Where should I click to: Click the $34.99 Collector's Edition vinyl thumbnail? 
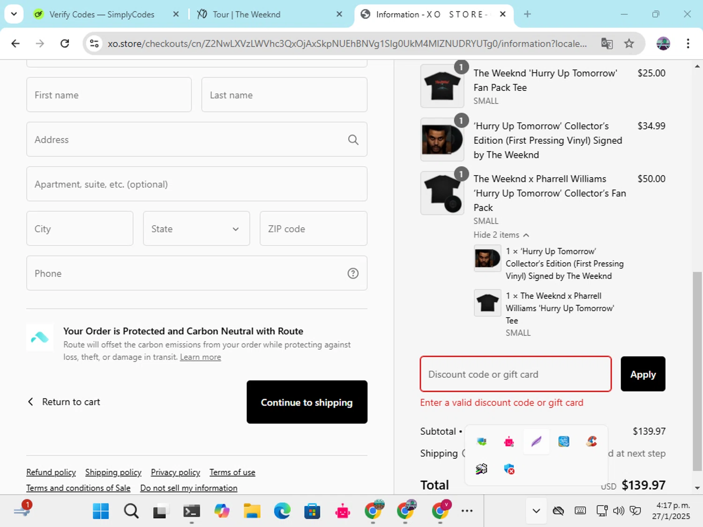pyautogui.click(x=442, y=140)
